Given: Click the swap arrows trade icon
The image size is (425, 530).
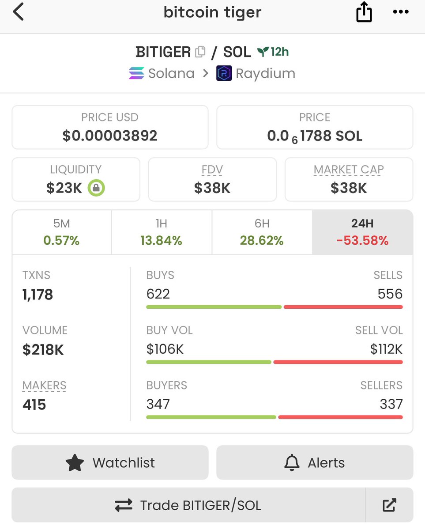Looking at the screenshot, I should point(124,505).
